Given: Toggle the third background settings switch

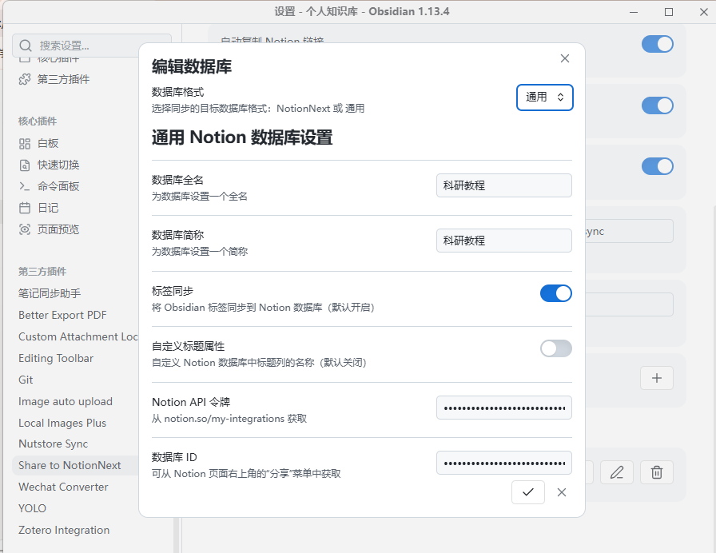Looking at the screenshot, I should click(657, 166).
